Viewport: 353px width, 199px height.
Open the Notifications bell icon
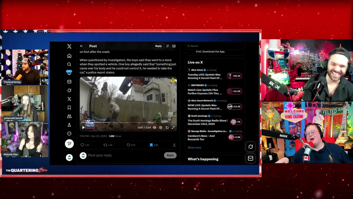tap(69, 73)
